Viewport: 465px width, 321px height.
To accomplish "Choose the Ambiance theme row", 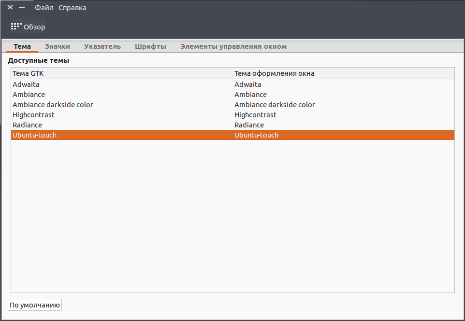I will coord(232,95).
